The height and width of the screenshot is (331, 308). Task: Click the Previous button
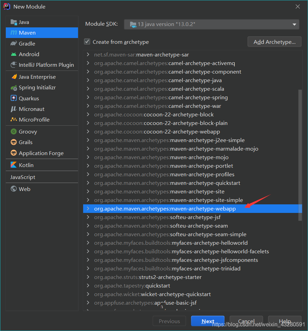[169, 321]
